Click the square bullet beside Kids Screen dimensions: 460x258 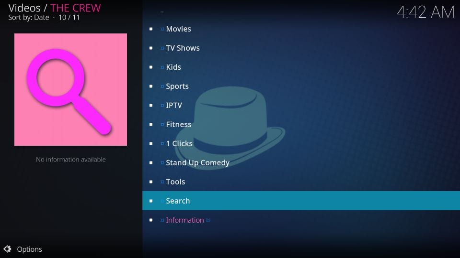[x=151, y=67]
